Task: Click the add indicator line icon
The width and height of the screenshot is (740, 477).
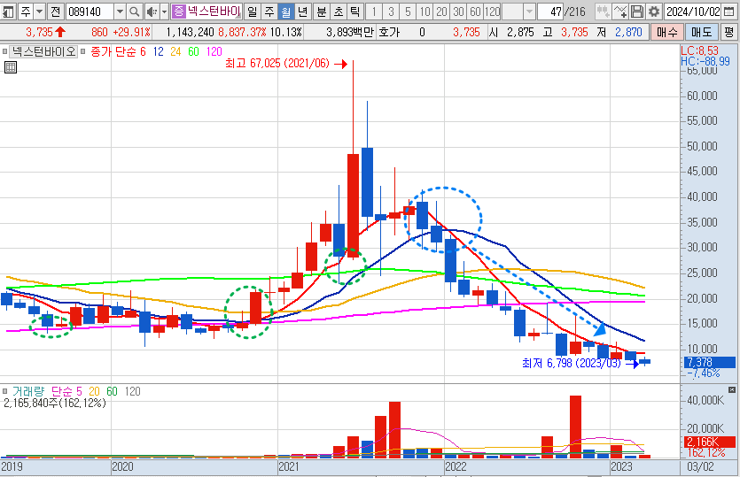Action: 620,12
